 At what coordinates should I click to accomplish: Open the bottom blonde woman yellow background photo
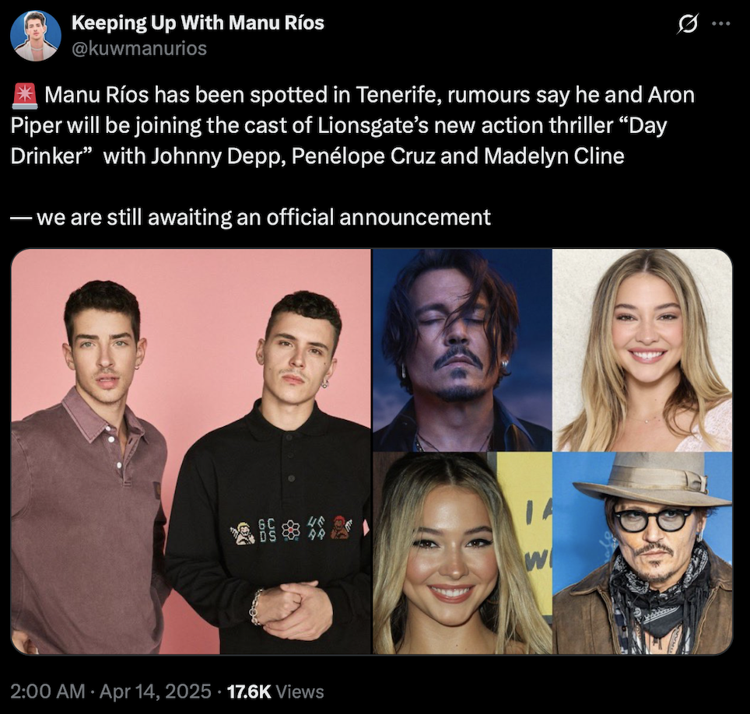(x=462, y=553)
